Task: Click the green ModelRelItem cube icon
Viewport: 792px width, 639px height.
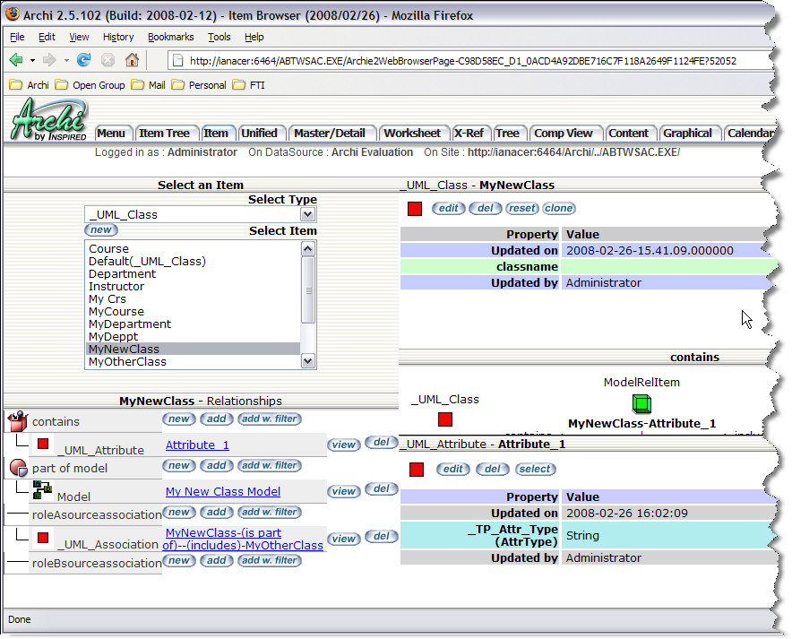Action: (x=641, y=403)
